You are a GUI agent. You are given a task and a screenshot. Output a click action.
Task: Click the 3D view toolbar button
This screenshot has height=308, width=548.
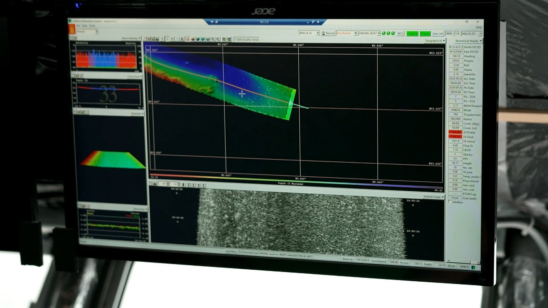click(172, 39)
